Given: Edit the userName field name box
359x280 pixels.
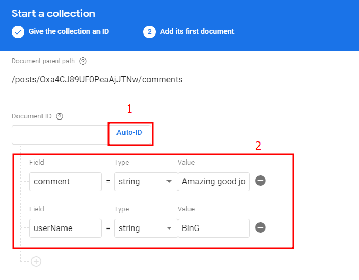Looking at the screenshot, I should click(x=65, y=228).
